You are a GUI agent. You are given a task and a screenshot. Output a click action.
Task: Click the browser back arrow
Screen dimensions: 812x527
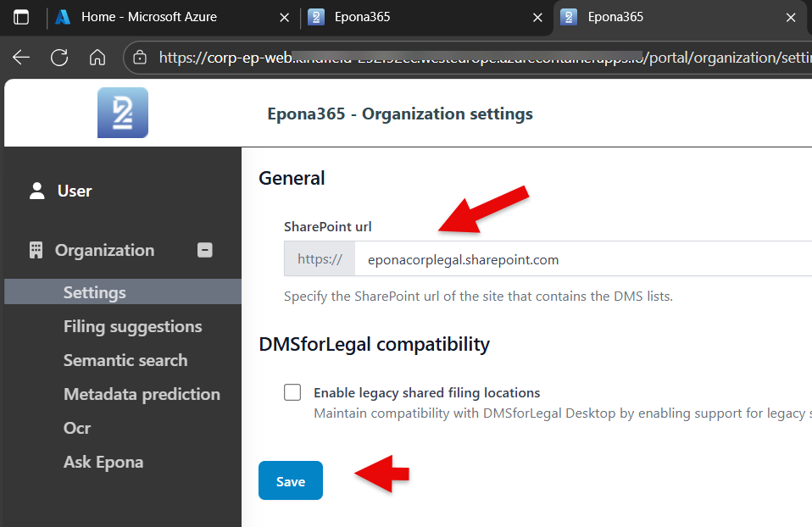click(21, 58)
